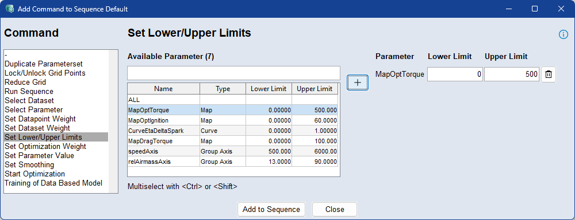Sort by the Type column header
Image resolution: width=575 pixels, height=220 pixels.
point(223,89)
